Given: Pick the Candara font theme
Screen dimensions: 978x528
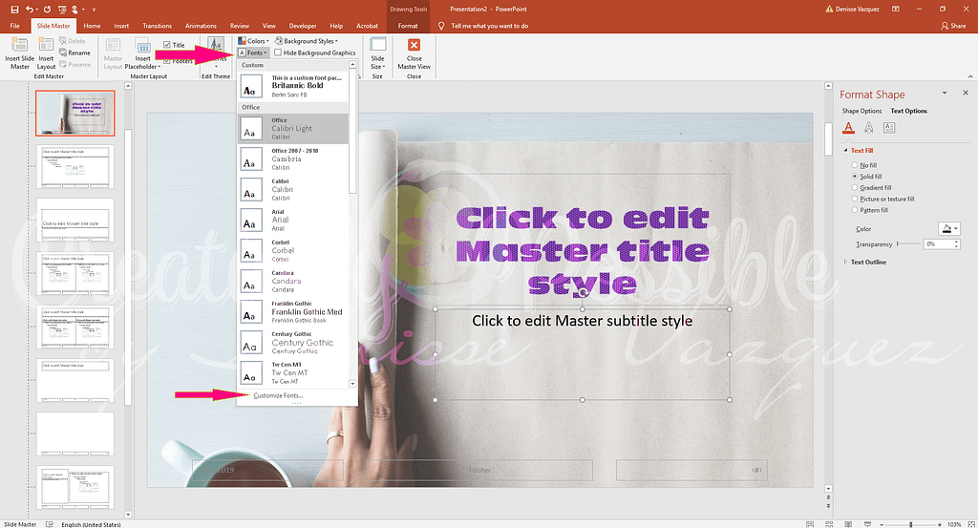Looking at the screenshot, I should click(x=292, y=282).
